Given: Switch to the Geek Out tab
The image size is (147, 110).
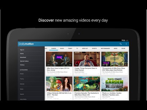Looking at the screenshot, I should pyautogui.click(x=85, y=49).
